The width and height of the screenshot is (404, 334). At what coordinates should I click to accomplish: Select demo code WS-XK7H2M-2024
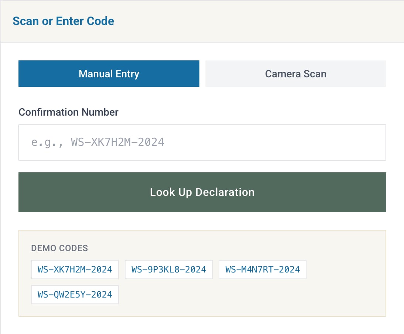coord(75,270)
